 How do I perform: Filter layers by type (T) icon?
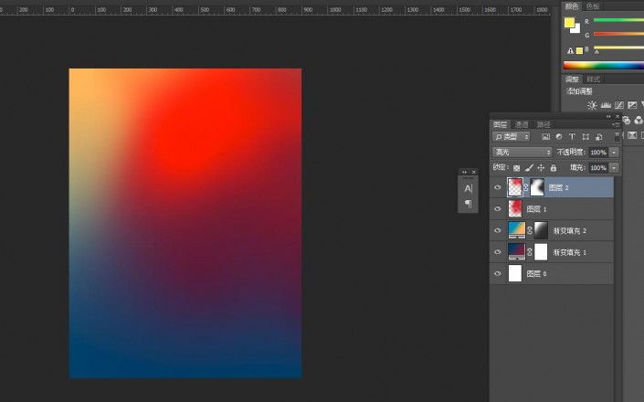[572, 137]
